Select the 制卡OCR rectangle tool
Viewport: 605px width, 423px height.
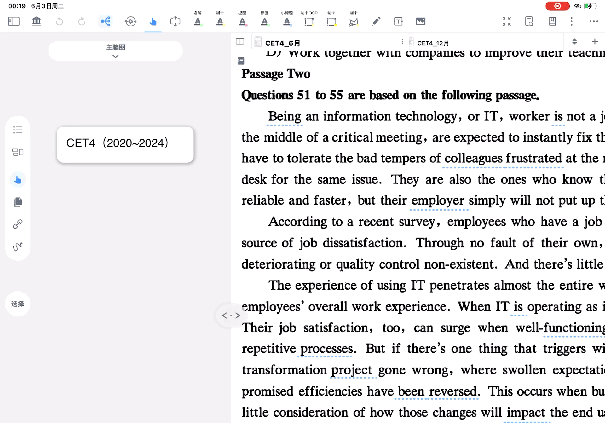(309, 19)
